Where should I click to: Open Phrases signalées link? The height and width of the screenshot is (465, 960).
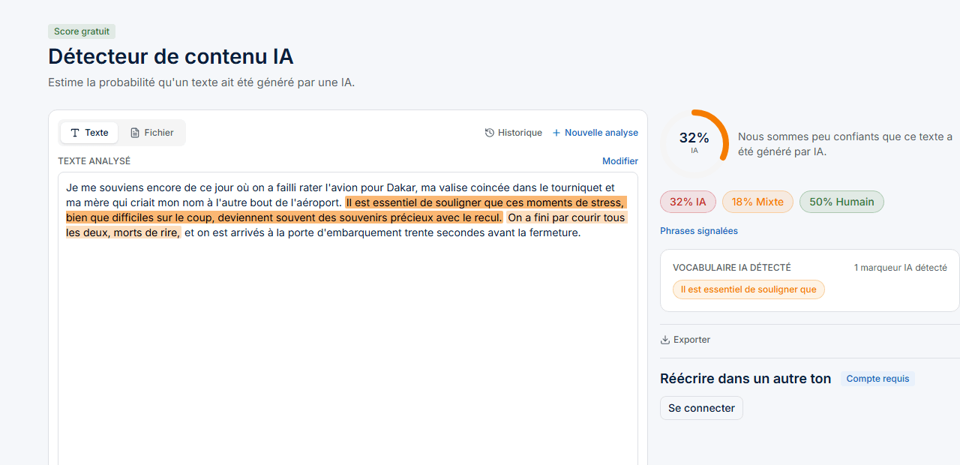click(699, 231)
